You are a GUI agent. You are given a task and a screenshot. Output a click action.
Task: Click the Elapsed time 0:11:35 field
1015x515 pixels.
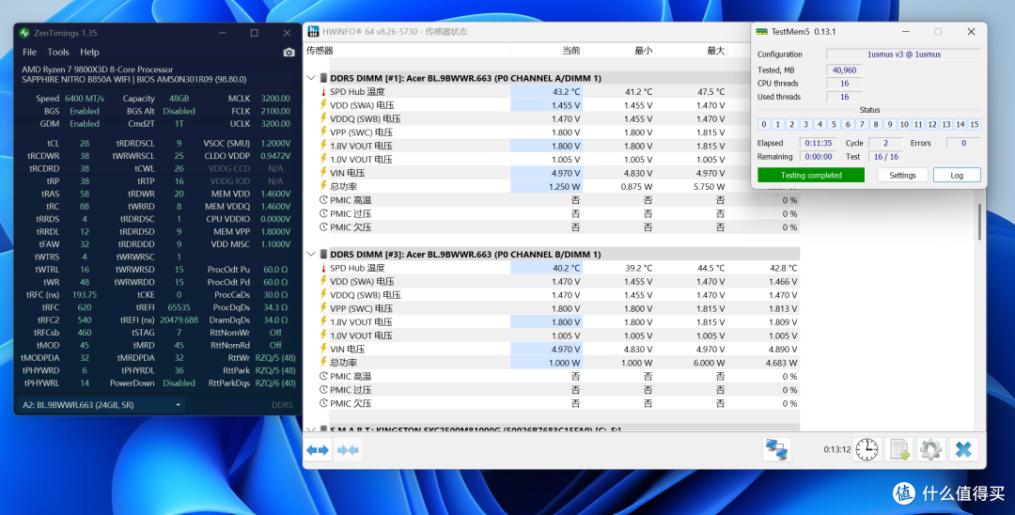[x=819, y=143]
